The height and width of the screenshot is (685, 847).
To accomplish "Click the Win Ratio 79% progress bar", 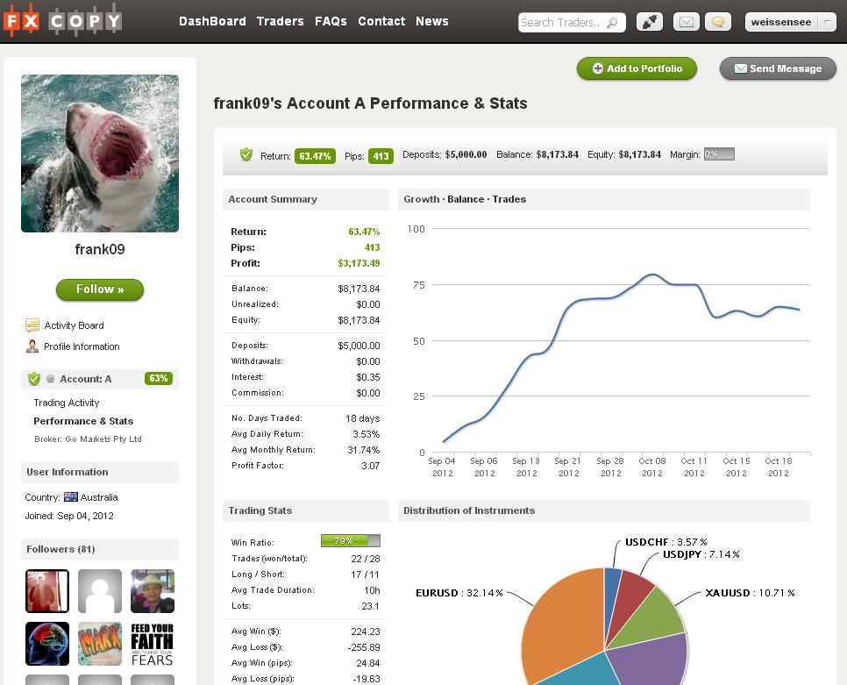I will pos(350,541).
